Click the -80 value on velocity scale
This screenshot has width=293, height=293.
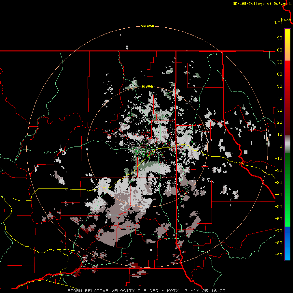point(278,243)
